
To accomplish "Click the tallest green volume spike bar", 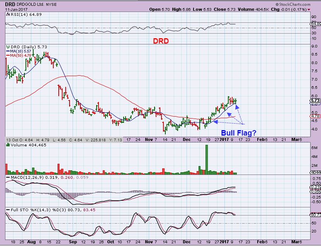I will point(207,159).
